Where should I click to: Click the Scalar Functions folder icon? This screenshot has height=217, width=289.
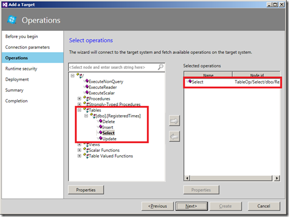(x=86, y=150)
